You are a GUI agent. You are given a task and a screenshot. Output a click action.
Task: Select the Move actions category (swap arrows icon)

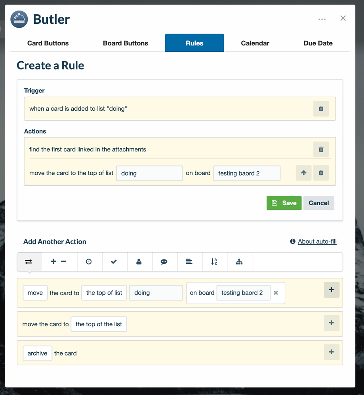coord(29,262)
